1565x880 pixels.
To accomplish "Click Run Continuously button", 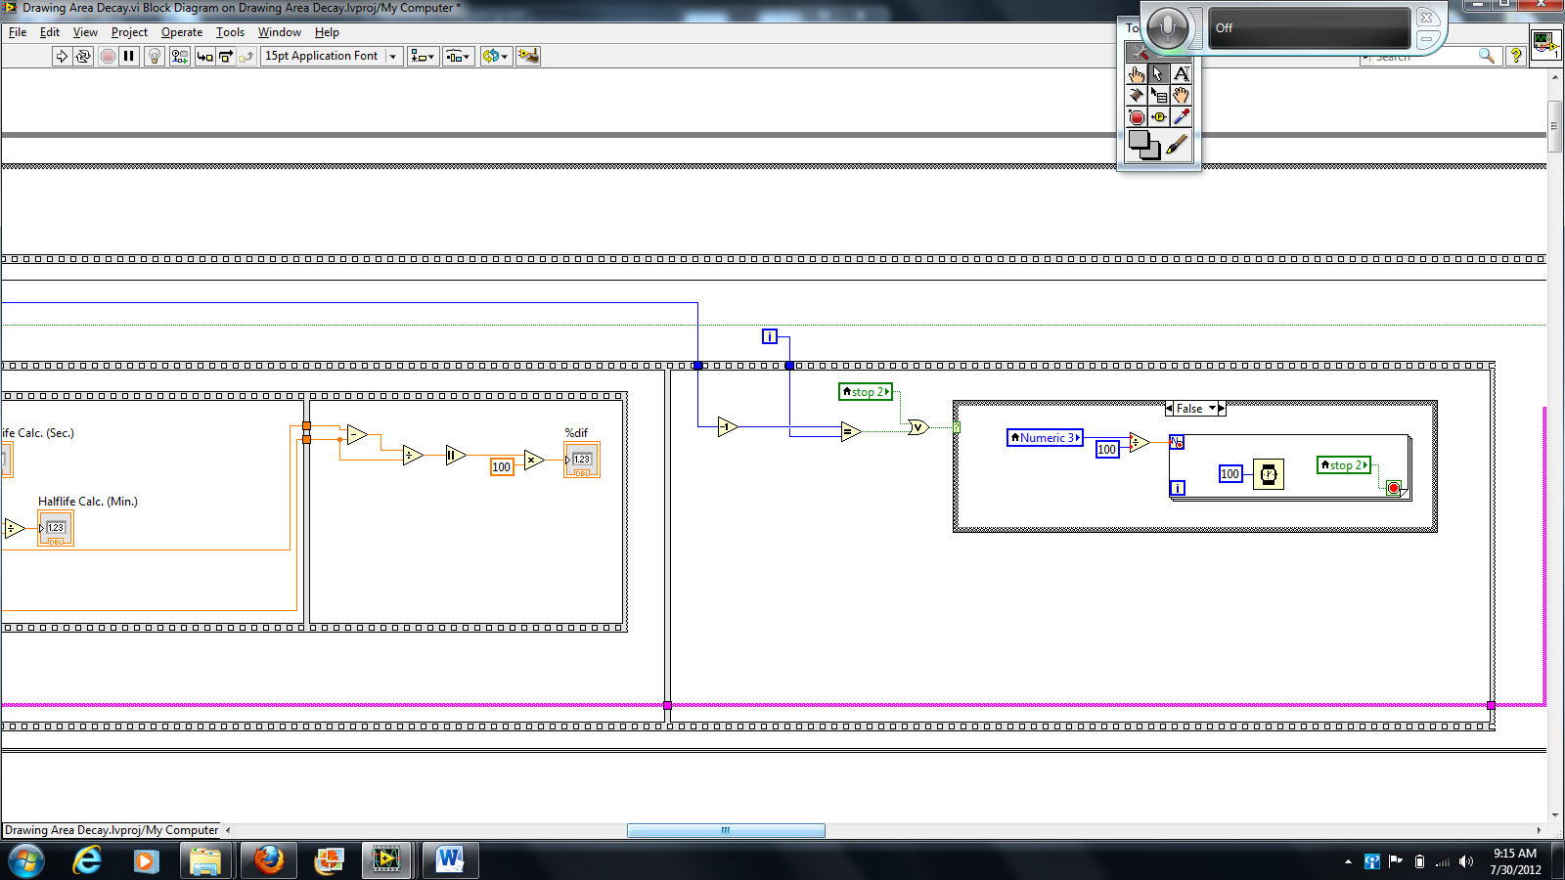I will 83,56.
